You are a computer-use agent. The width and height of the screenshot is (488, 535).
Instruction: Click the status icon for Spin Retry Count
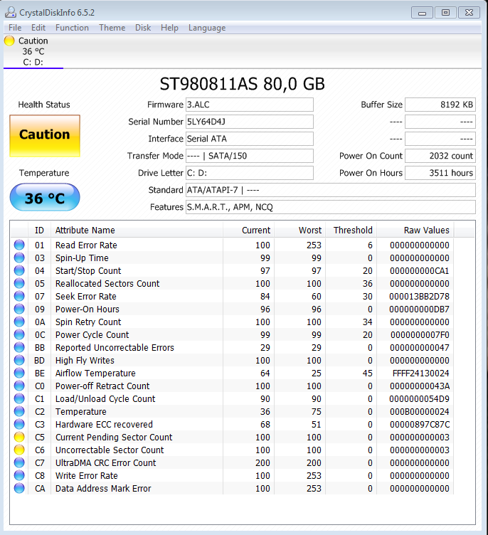[x=19, y=322]
